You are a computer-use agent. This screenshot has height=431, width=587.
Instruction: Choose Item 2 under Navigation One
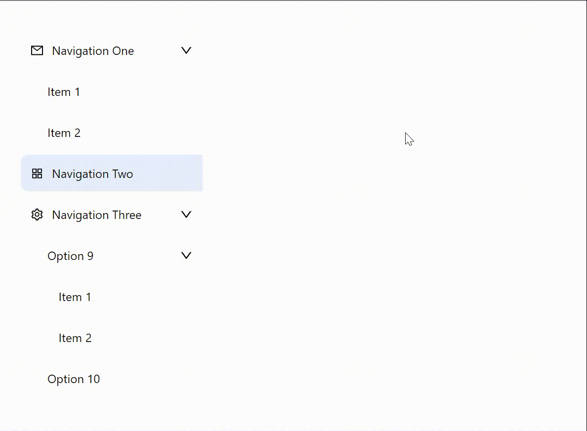[x=64, y=133]
